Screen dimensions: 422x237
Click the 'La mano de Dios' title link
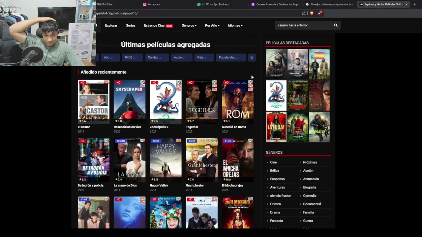[x=126, y=186]
